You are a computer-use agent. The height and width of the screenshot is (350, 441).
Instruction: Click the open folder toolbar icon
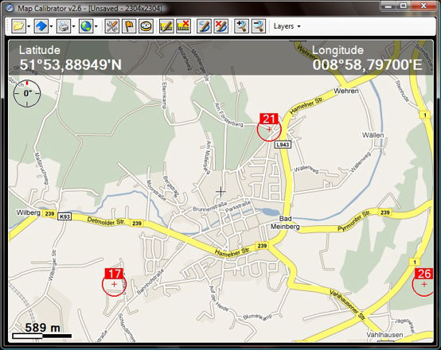click(x=18, y=26)
